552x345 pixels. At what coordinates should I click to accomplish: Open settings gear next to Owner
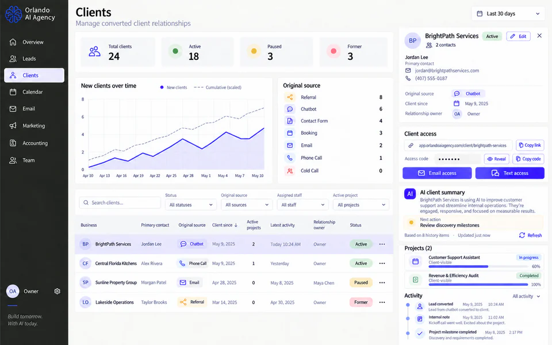(x=57, y=291)
